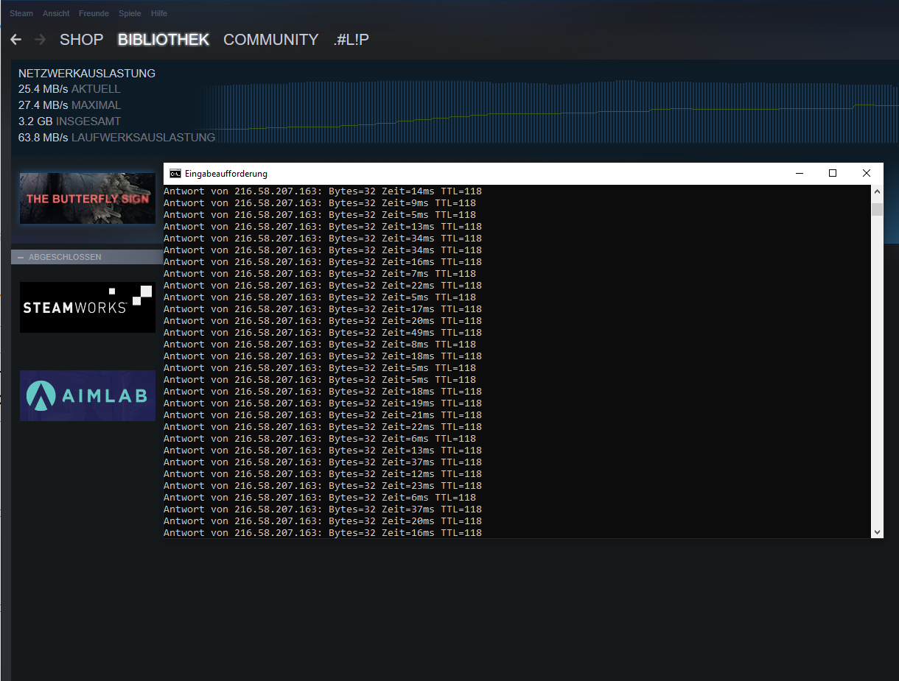
Task: Click the Eingabeaufforderung title bar text
Action: pyautogui.click(x=226, y=174)
